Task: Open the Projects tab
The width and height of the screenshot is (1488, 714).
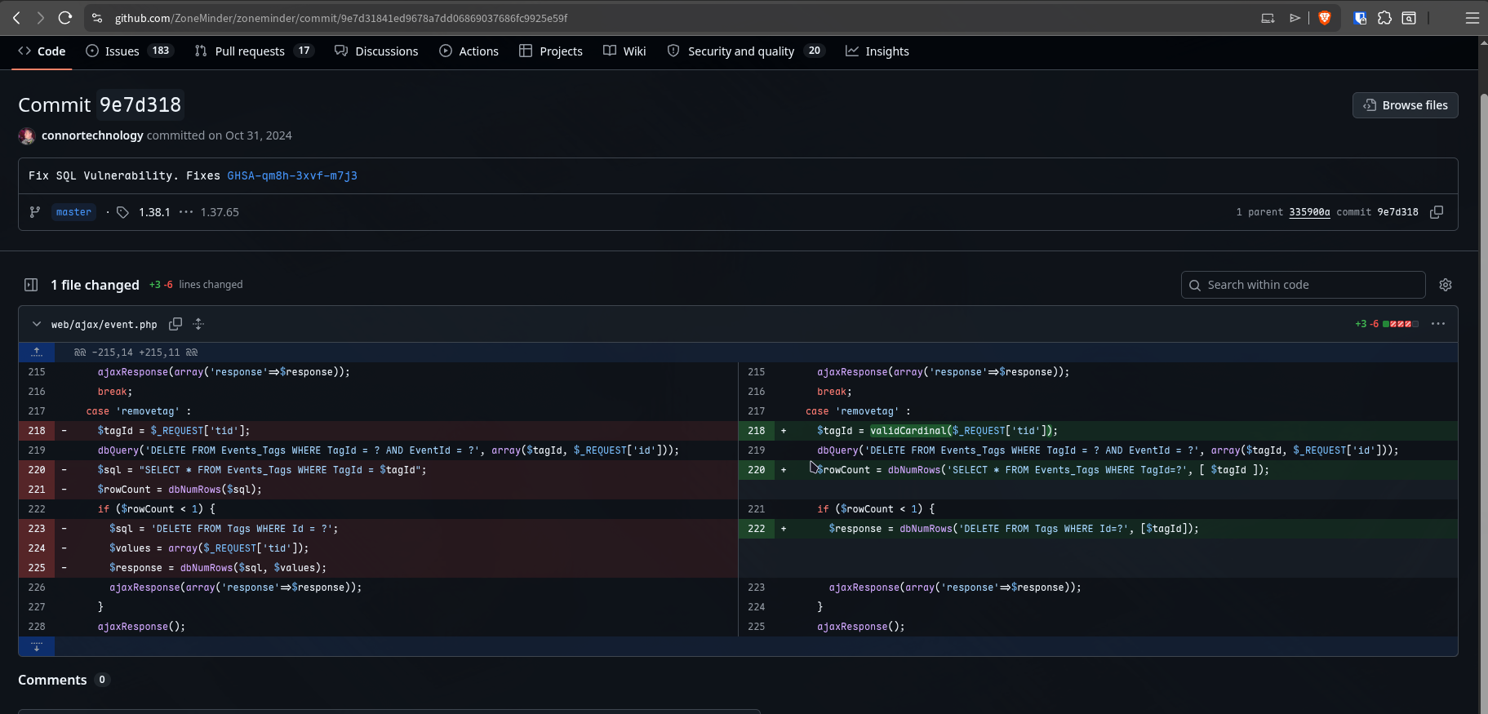Action: click(551, 51)
